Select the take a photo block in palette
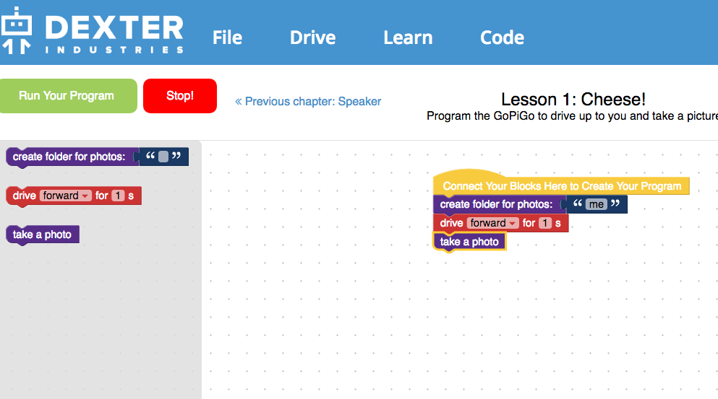Screen dimensions: 718x399 point(42,234)
